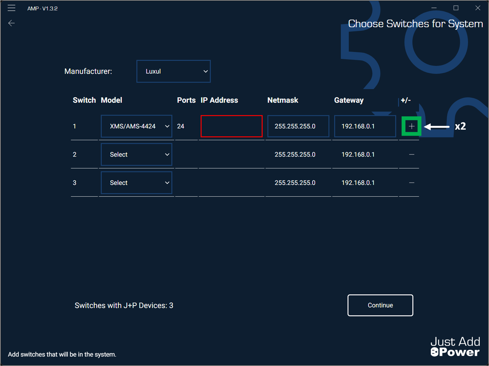Close the AMP window
489x366 pixels.
pos(478,8)
